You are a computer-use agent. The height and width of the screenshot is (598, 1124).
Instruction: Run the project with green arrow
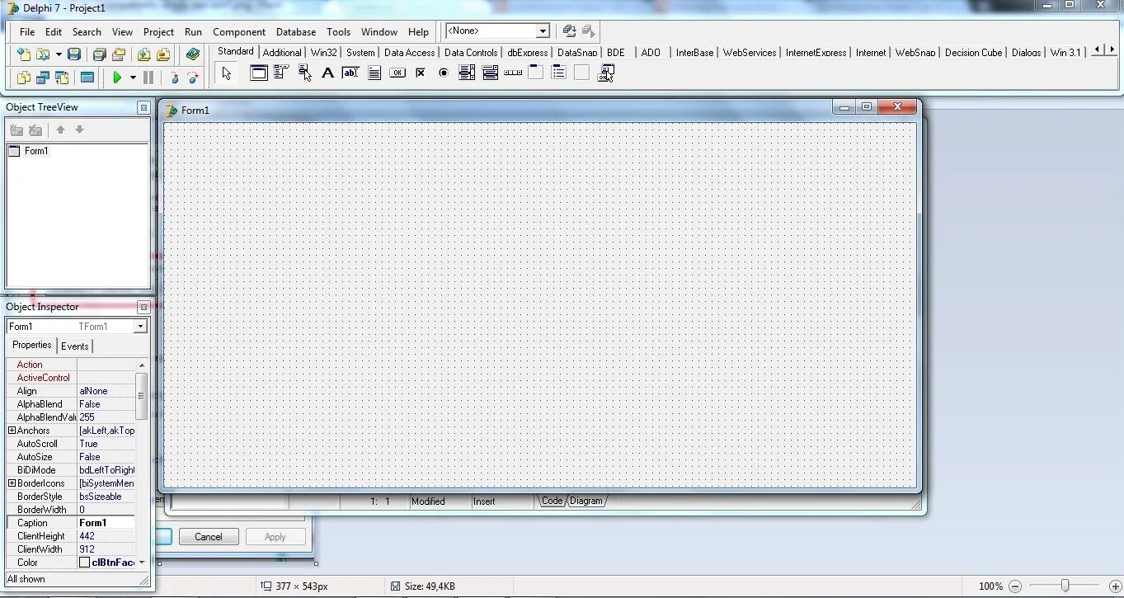pos(117,78)
